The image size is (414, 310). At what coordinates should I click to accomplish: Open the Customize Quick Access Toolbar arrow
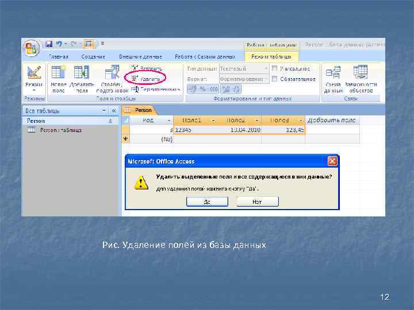click(x=103, y=44)
